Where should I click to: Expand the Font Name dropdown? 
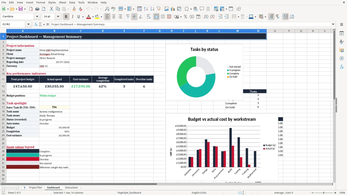point(37,17)
